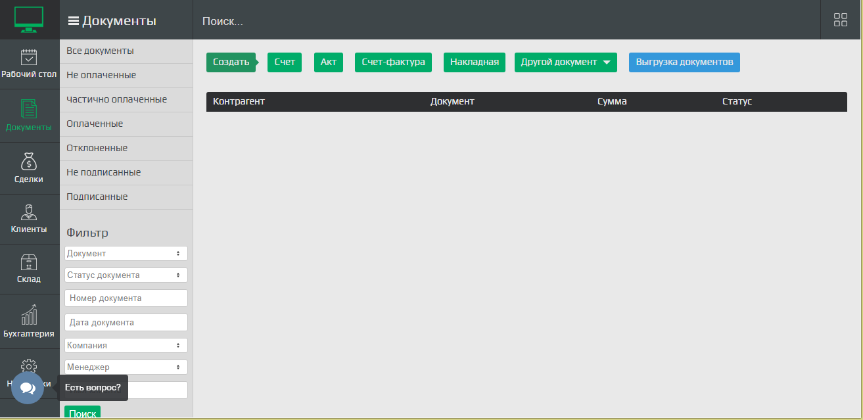Click the Фильтр heading
Viewport: 863px width, 420px height.
coord(87,233)
